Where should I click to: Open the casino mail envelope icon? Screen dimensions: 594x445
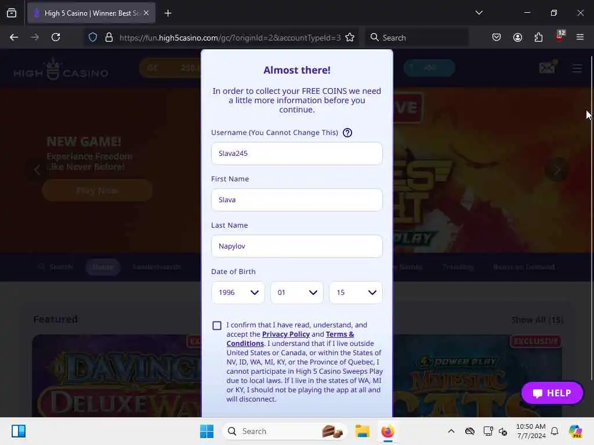[x=548, y=67]
